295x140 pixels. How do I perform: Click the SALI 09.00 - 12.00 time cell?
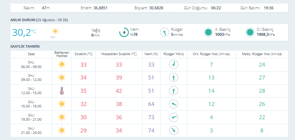tap(31, 78)
